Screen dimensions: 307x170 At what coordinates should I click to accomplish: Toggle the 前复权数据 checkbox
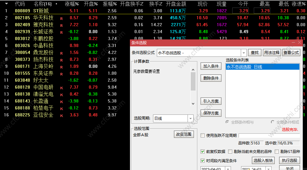pyautogui.click(x=203, y=151)
